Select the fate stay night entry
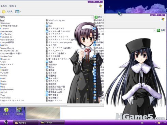Image resolution: width=167 pixels, height=125 pixels. [x=6, y=31]
